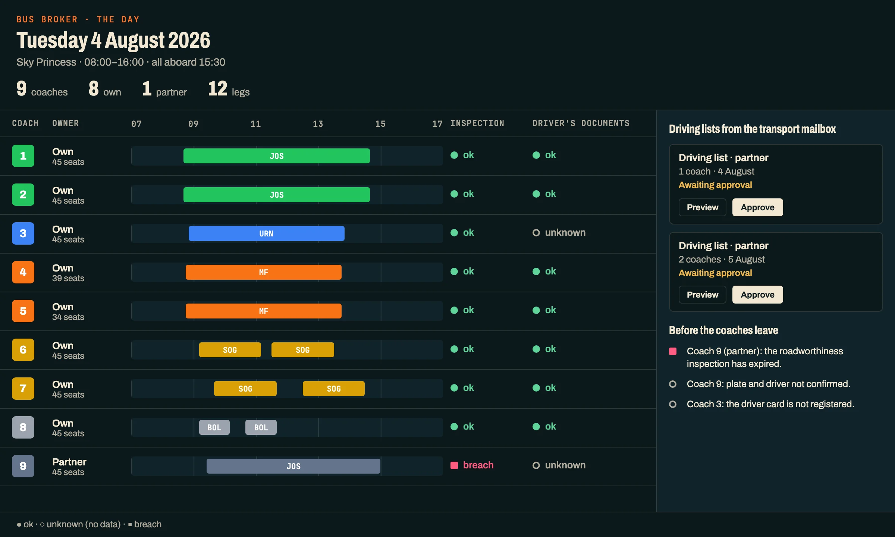Screen dimensions: 895x537
Task: Open the partner coach 9 badge
Action: click(23, 466)
